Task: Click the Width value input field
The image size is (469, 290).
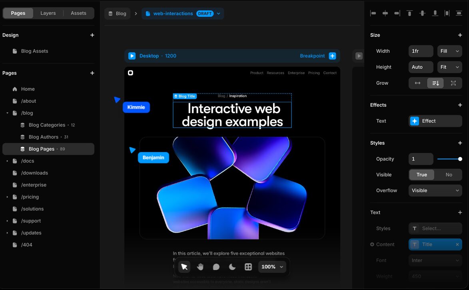Action: [421, 51]
